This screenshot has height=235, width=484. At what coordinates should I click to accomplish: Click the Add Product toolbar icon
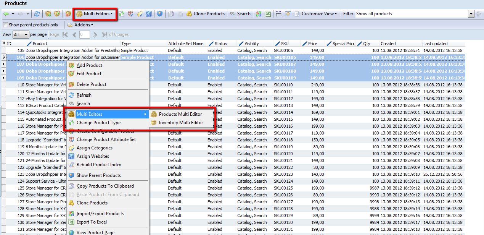pos(48,14)
